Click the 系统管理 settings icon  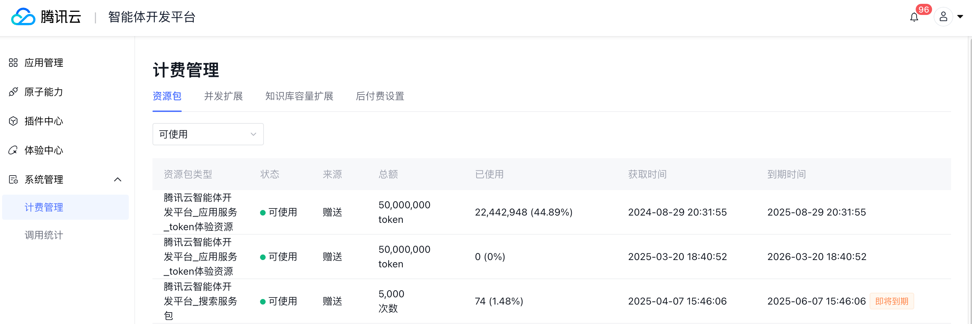coord(13,179)
